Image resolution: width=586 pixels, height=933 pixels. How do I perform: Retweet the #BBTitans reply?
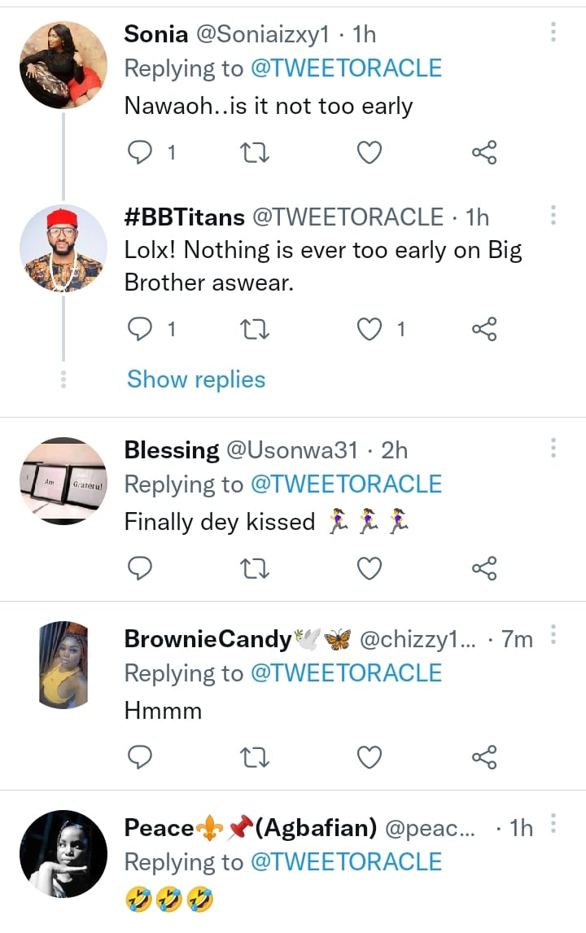(256, 329)
